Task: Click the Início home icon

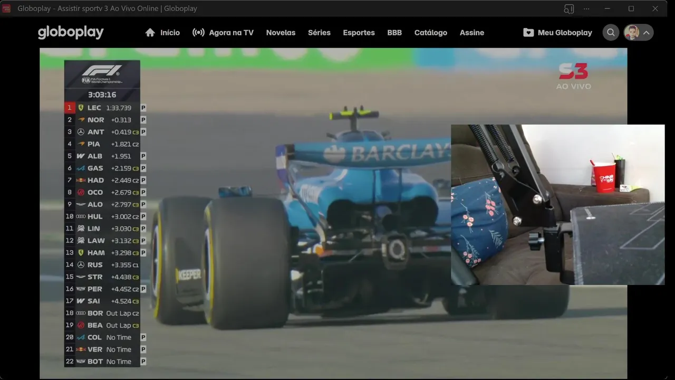Action: pos(150,32)
